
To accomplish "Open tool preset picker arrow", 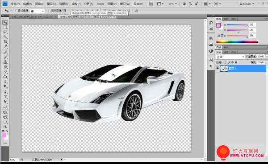I will tap(11, 11).
